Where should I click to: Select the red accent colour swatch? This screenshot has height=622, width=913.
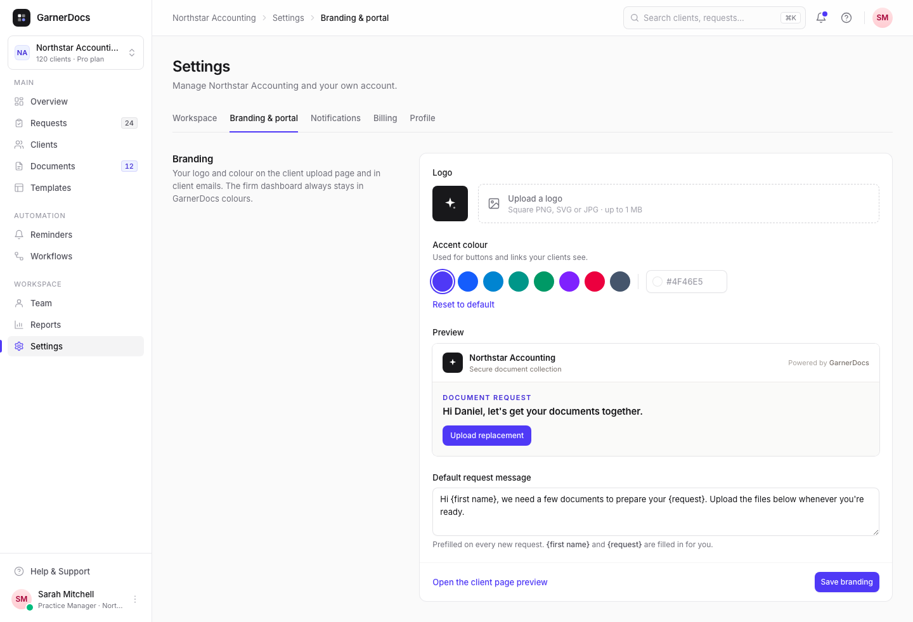pos(595,282)
